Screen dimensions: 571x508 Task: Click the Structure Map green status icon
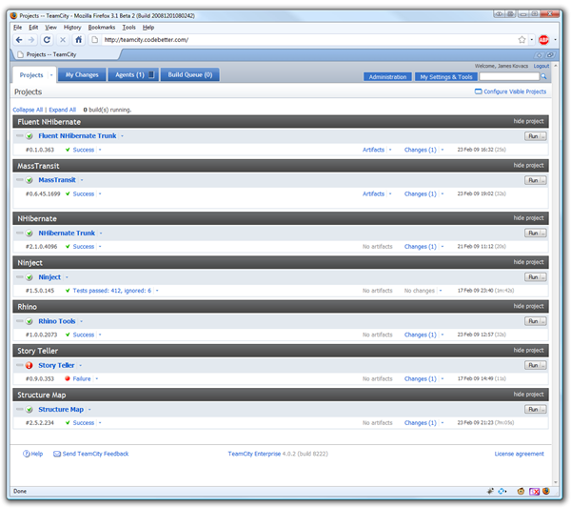click(30, 410)
